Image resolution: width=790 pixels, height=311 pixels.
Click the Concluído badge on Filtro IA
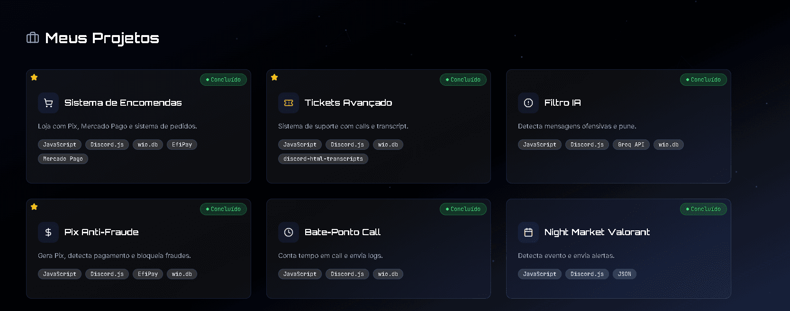point(703,80)
